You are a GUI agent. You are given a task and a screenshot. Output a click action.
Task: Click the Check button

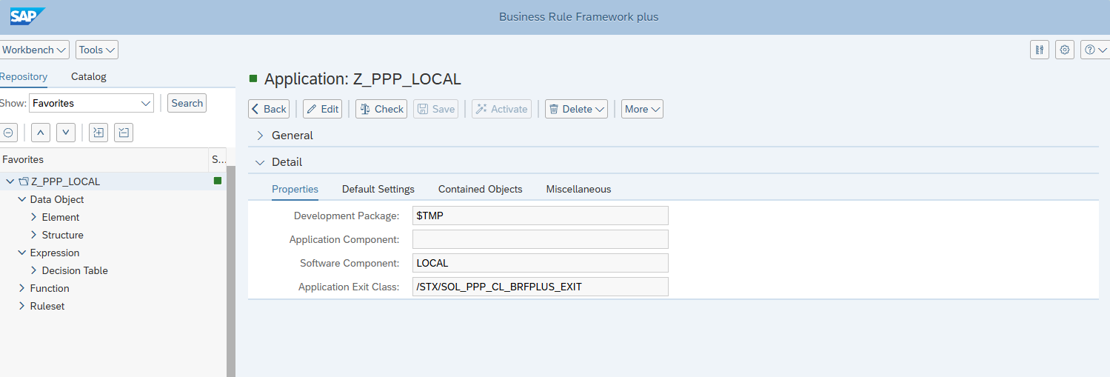pos(381,109)
